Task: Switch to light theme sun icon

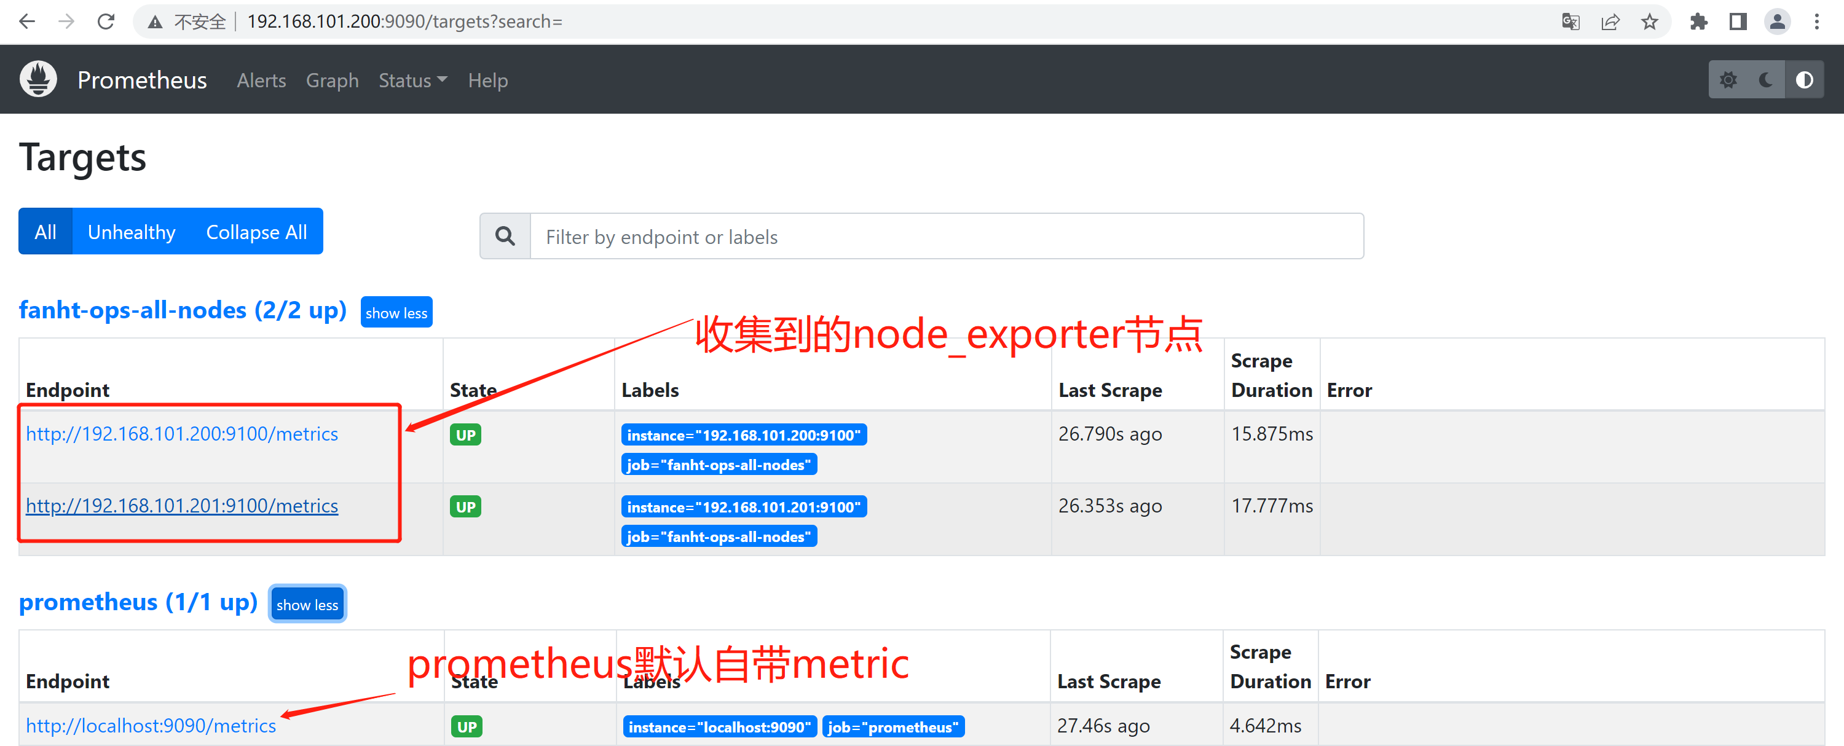Action: click(1728, 79)
